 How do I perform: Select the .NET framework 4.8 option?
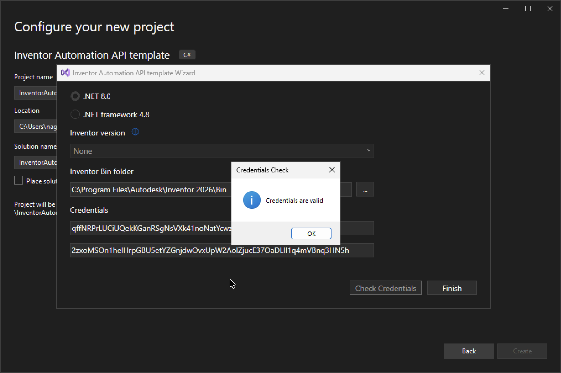point(75,114)
